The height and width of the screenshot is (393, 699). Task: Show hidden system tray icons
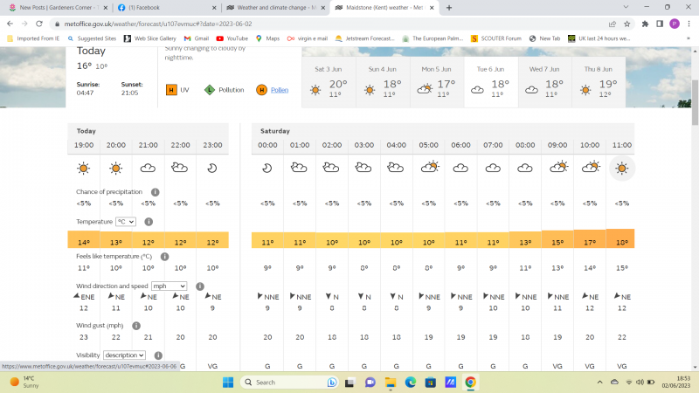pyautogui.click(x=599, y=383)
